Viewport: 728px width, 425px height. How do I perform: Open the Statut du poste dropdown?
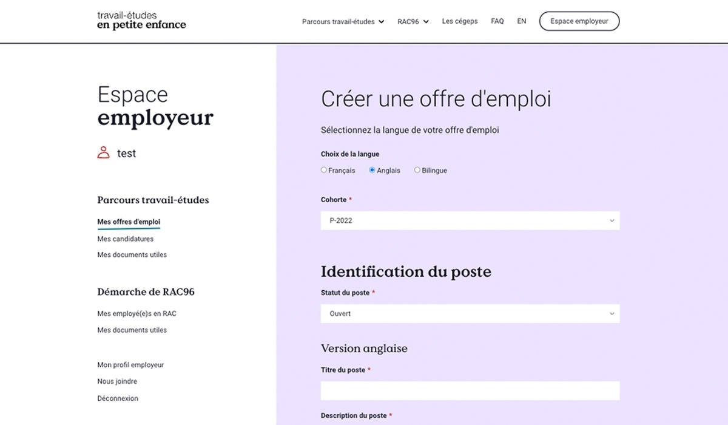pyautogui.click(x=470, y=313)
